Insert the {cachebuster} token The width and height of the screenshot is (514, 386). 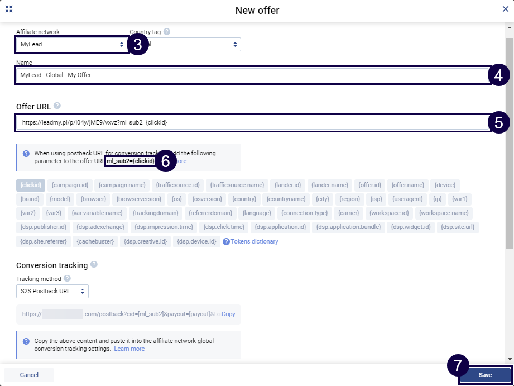point(94,241)
